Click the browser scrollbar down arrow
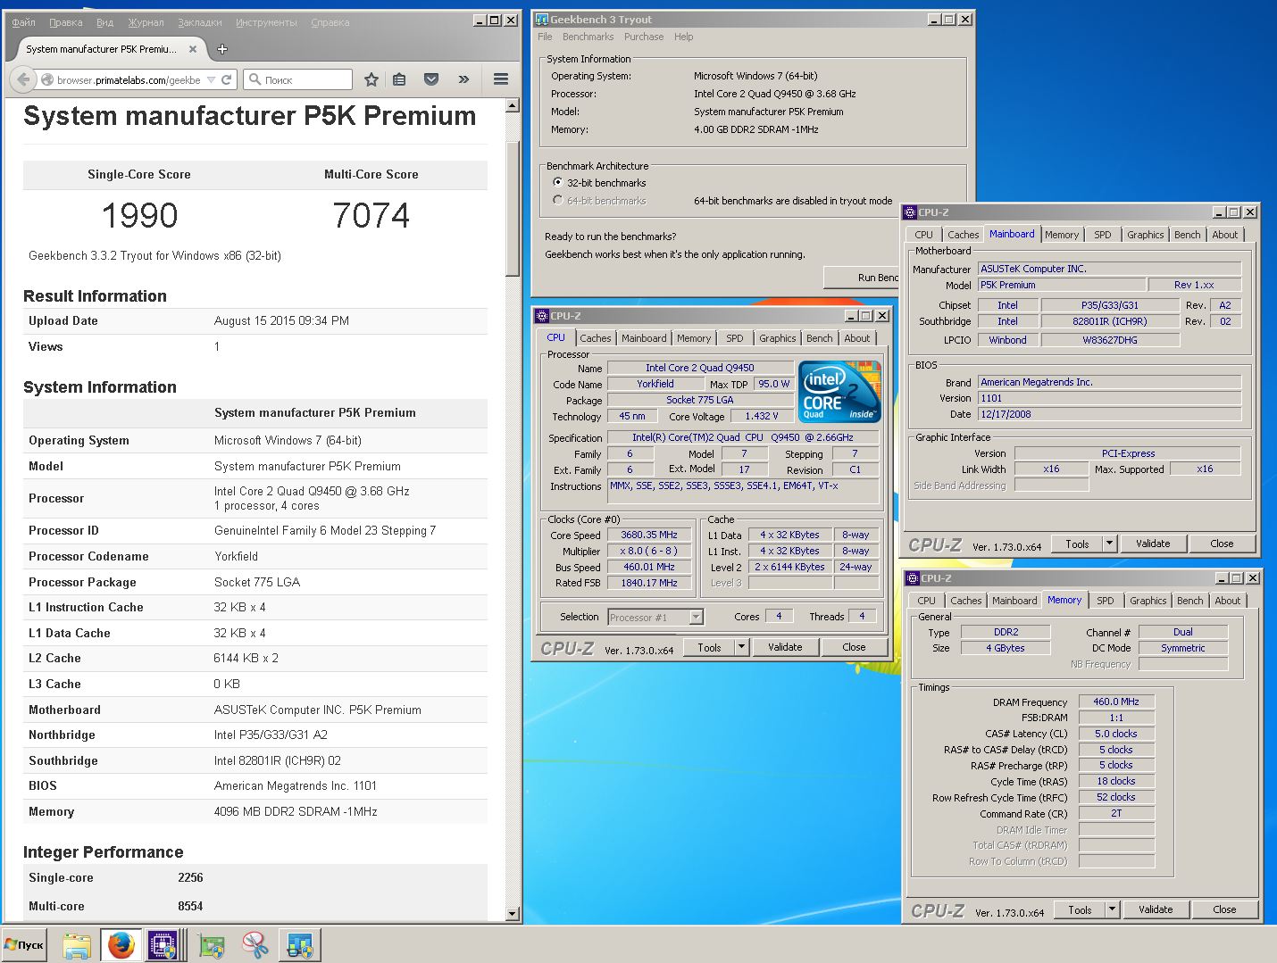1277x963 pixels. pos(513,913)
